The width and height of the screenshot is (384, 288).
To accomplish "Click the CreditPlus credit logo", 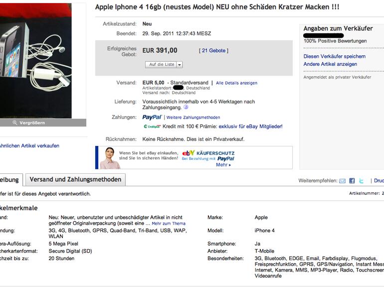I will [152, 127].
